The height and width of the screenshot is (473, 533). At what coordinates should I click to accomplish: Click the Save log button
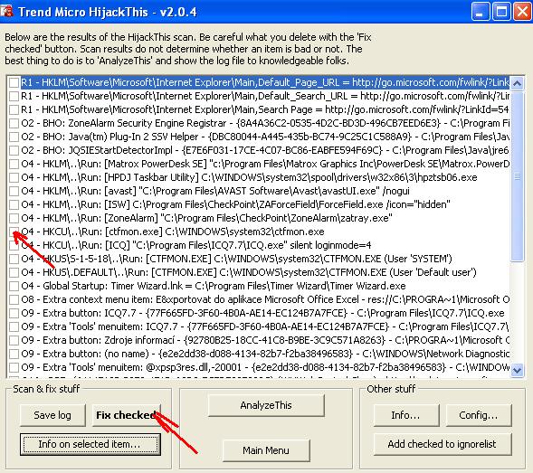tap(52, 415)
